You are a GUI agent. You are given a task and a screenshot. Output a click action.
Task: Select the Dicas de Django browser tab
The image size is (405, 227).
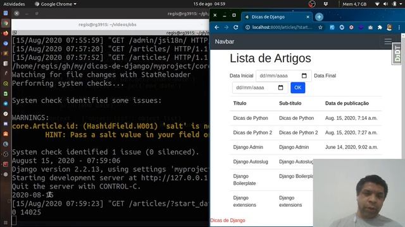pos(277,17)
